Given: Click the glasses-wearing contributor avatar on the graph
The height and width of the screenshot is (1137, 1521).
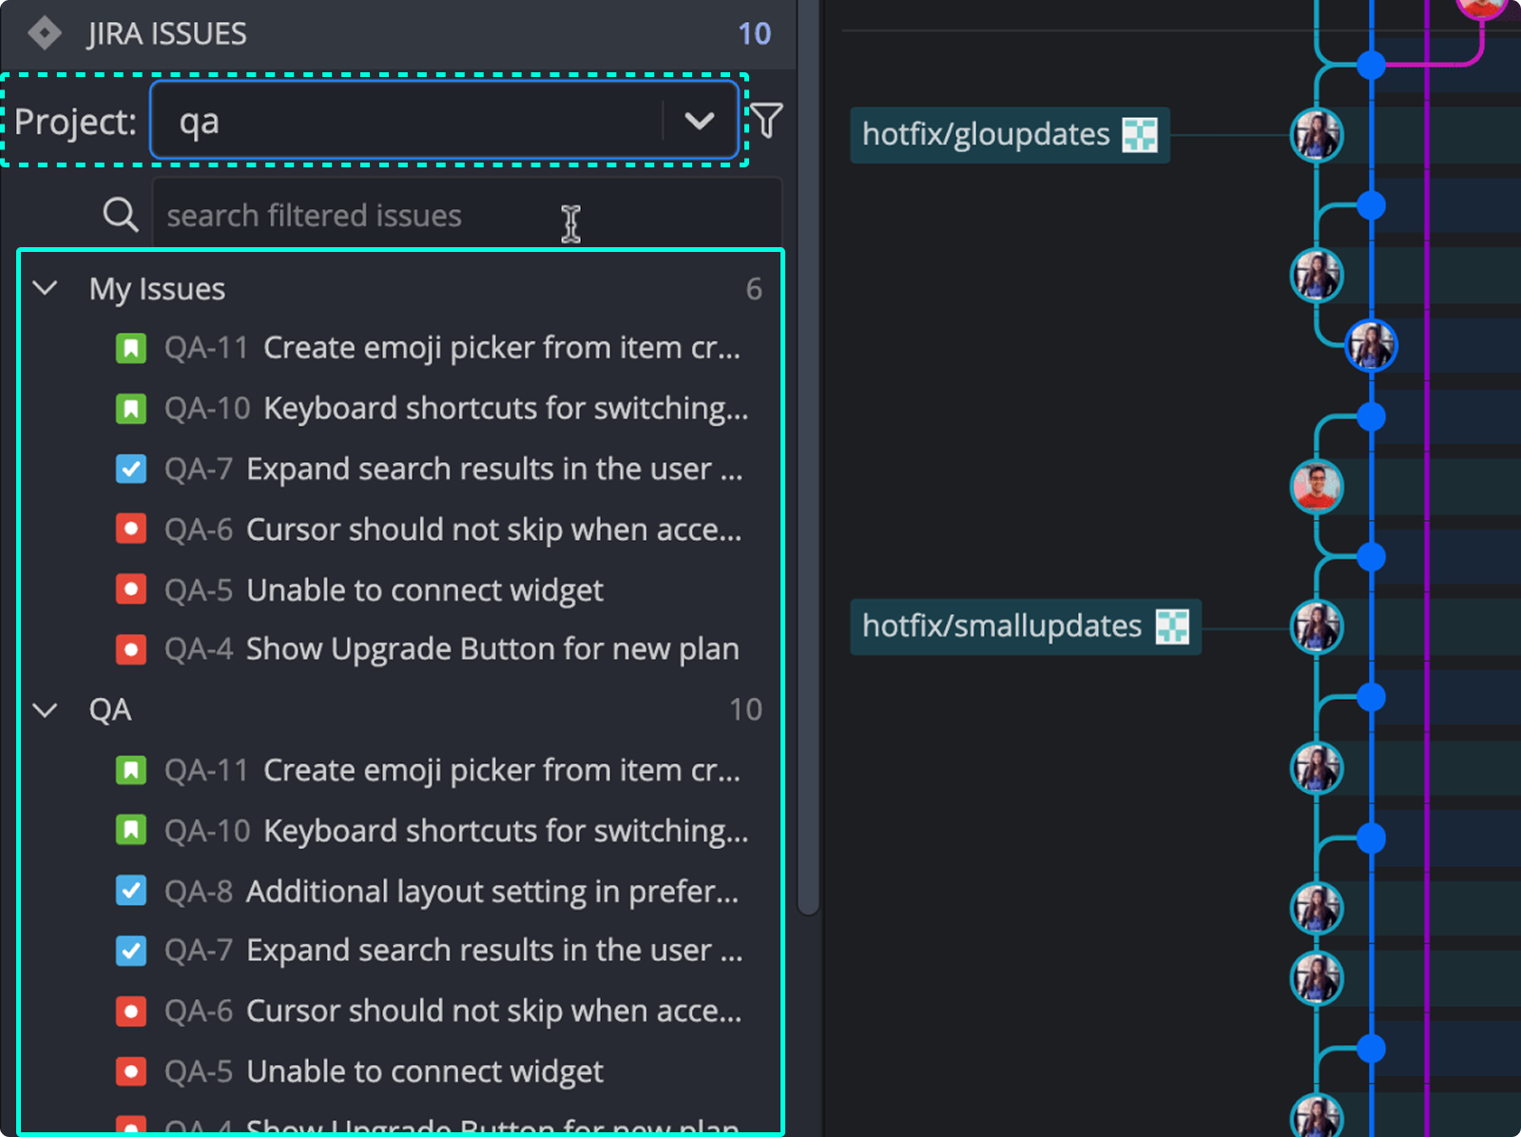Looking at the screenshot, I should (x=1317, y=486).
